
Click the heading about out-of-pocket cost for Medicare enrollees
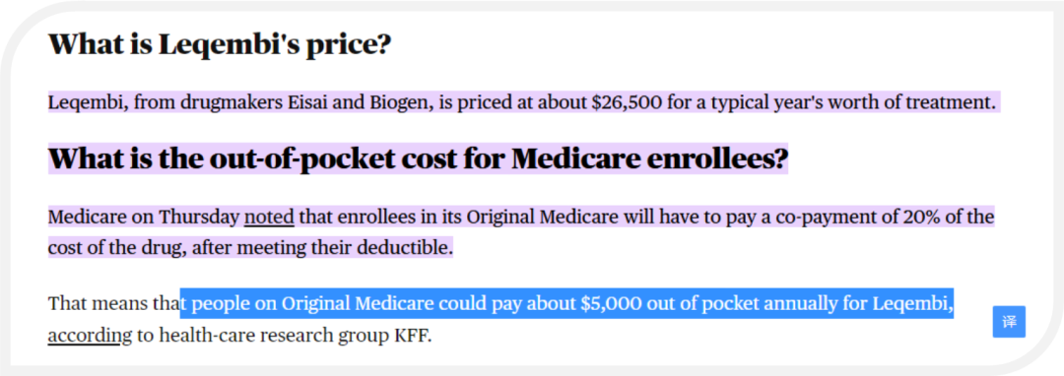coord(418,158)
